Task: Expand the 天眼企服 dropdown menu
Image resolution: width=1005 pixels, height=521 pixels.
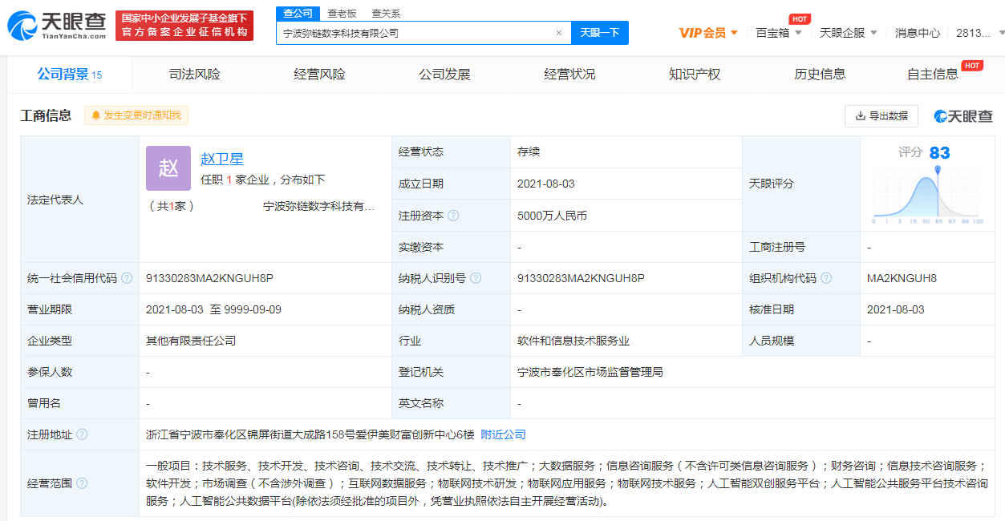Action: [x=849, y=33]
